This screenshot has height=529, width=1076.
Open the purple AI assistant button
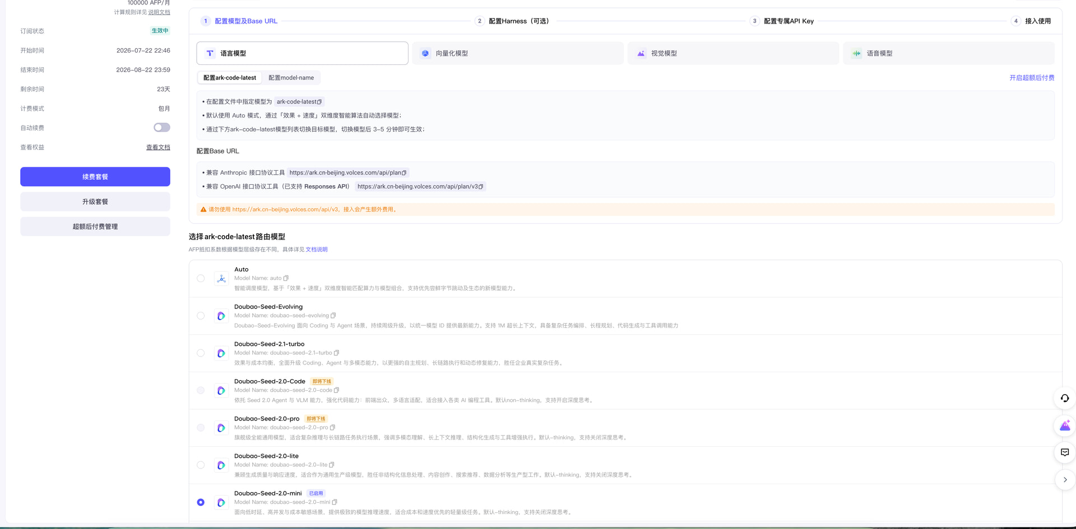pos(1065,426)
